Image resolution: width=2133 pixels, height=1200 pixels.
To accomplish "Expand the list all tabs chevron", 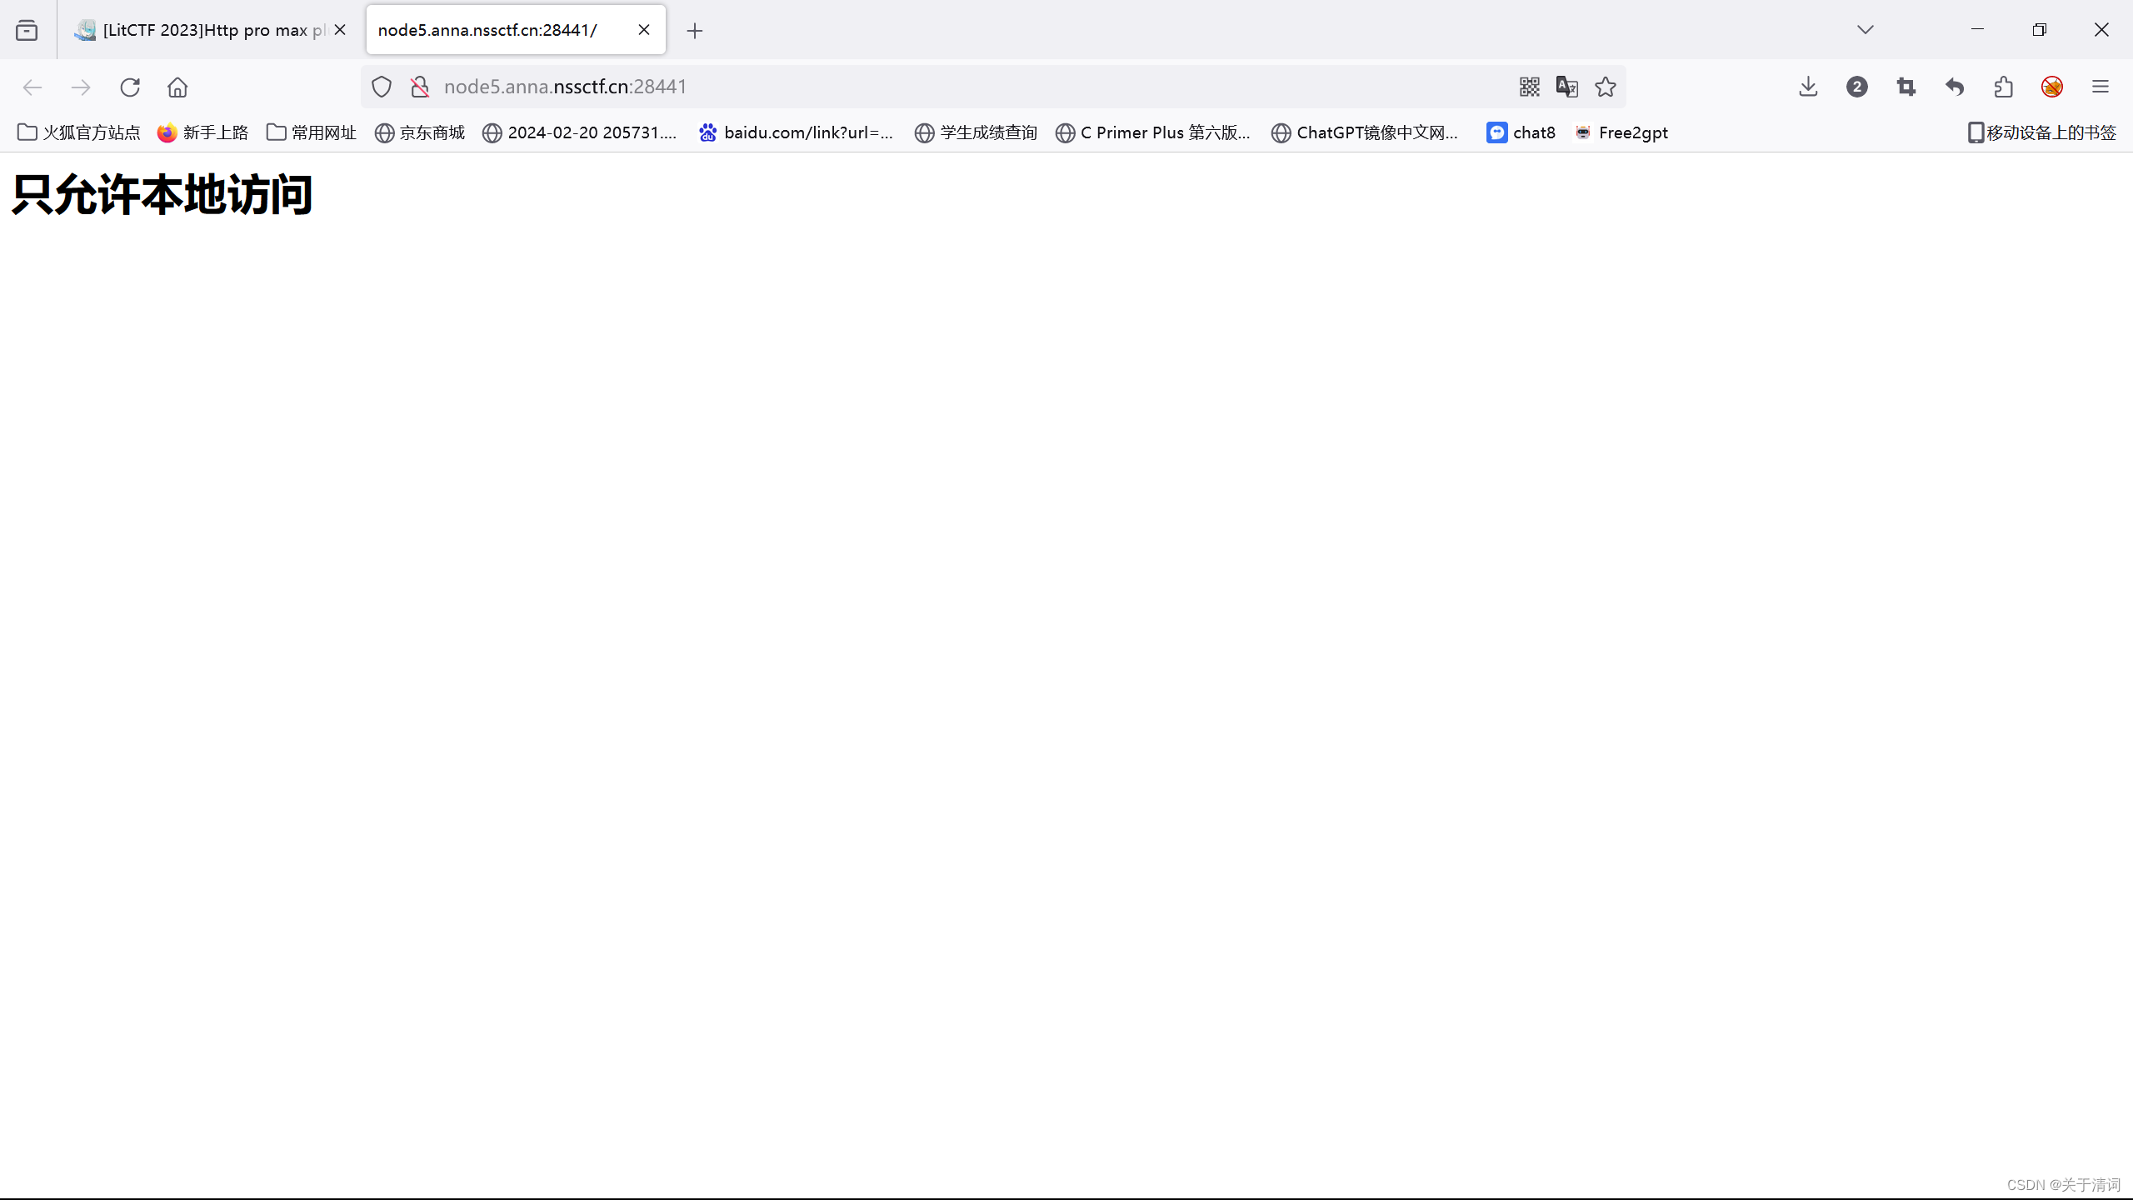I will coord(1865,30).
